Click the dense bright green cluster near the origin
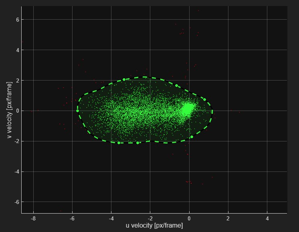 pyautogui.click(x=188, y=109)
